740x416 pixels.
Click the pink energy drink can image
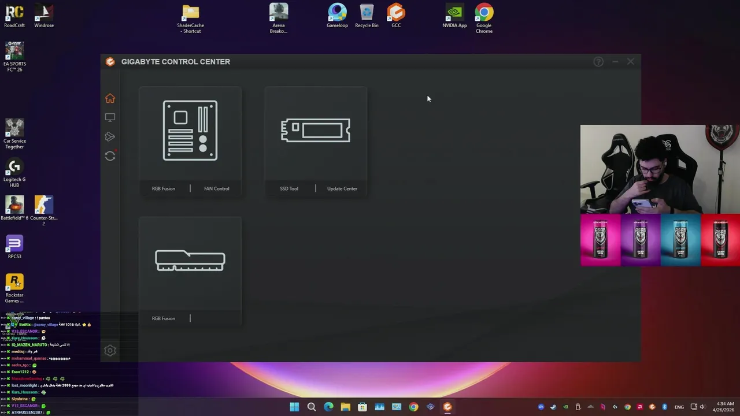point(600,240)
